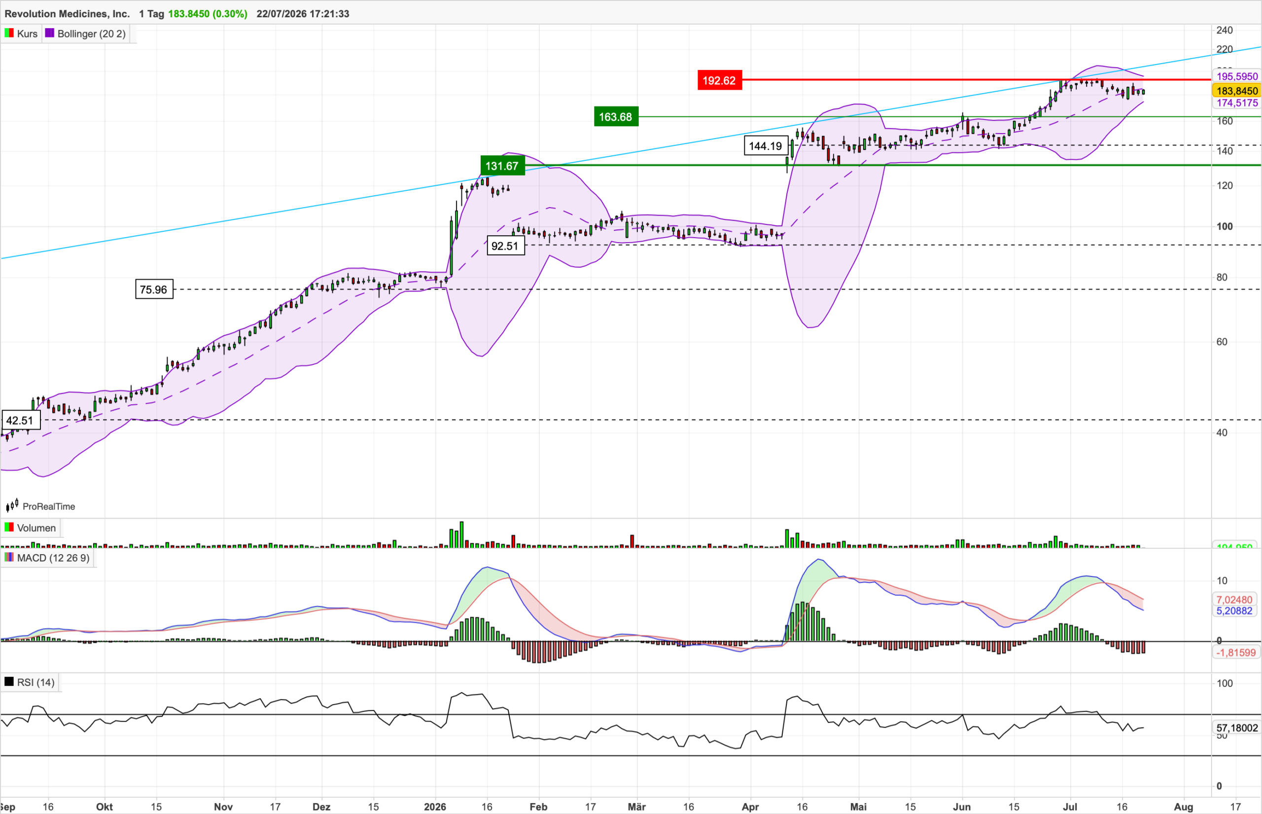Open the Volumen panel label

pos(36,528)
